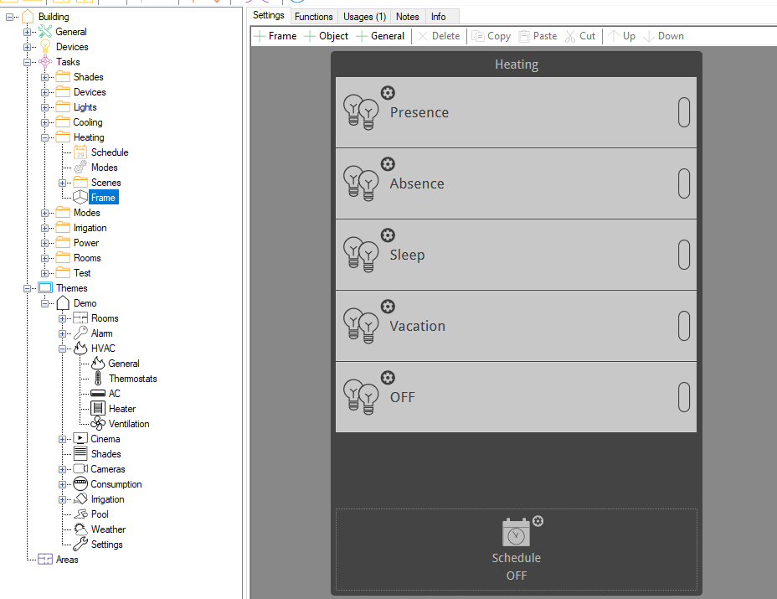Viewport: 777px width, 599px height.
Task: Click the Frame add button
Action: point(275,36)
